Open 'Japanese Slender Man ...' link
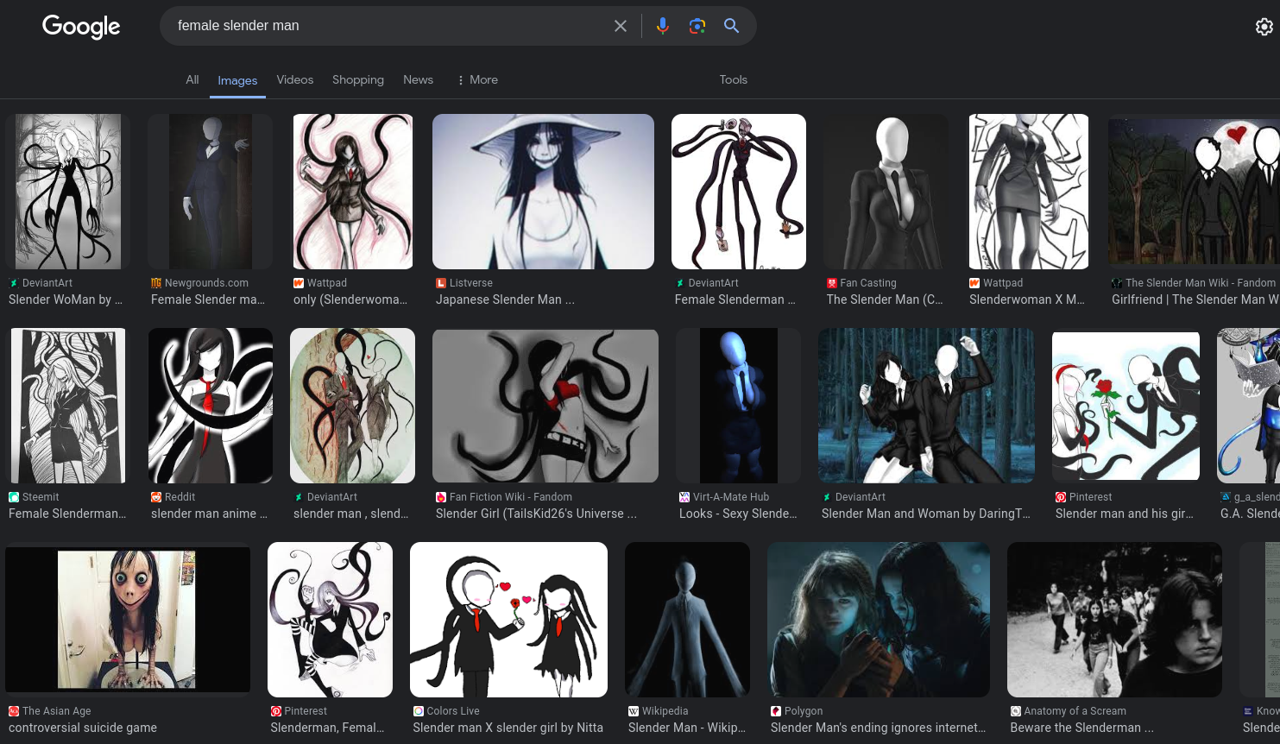 click(x=505, y=299)
